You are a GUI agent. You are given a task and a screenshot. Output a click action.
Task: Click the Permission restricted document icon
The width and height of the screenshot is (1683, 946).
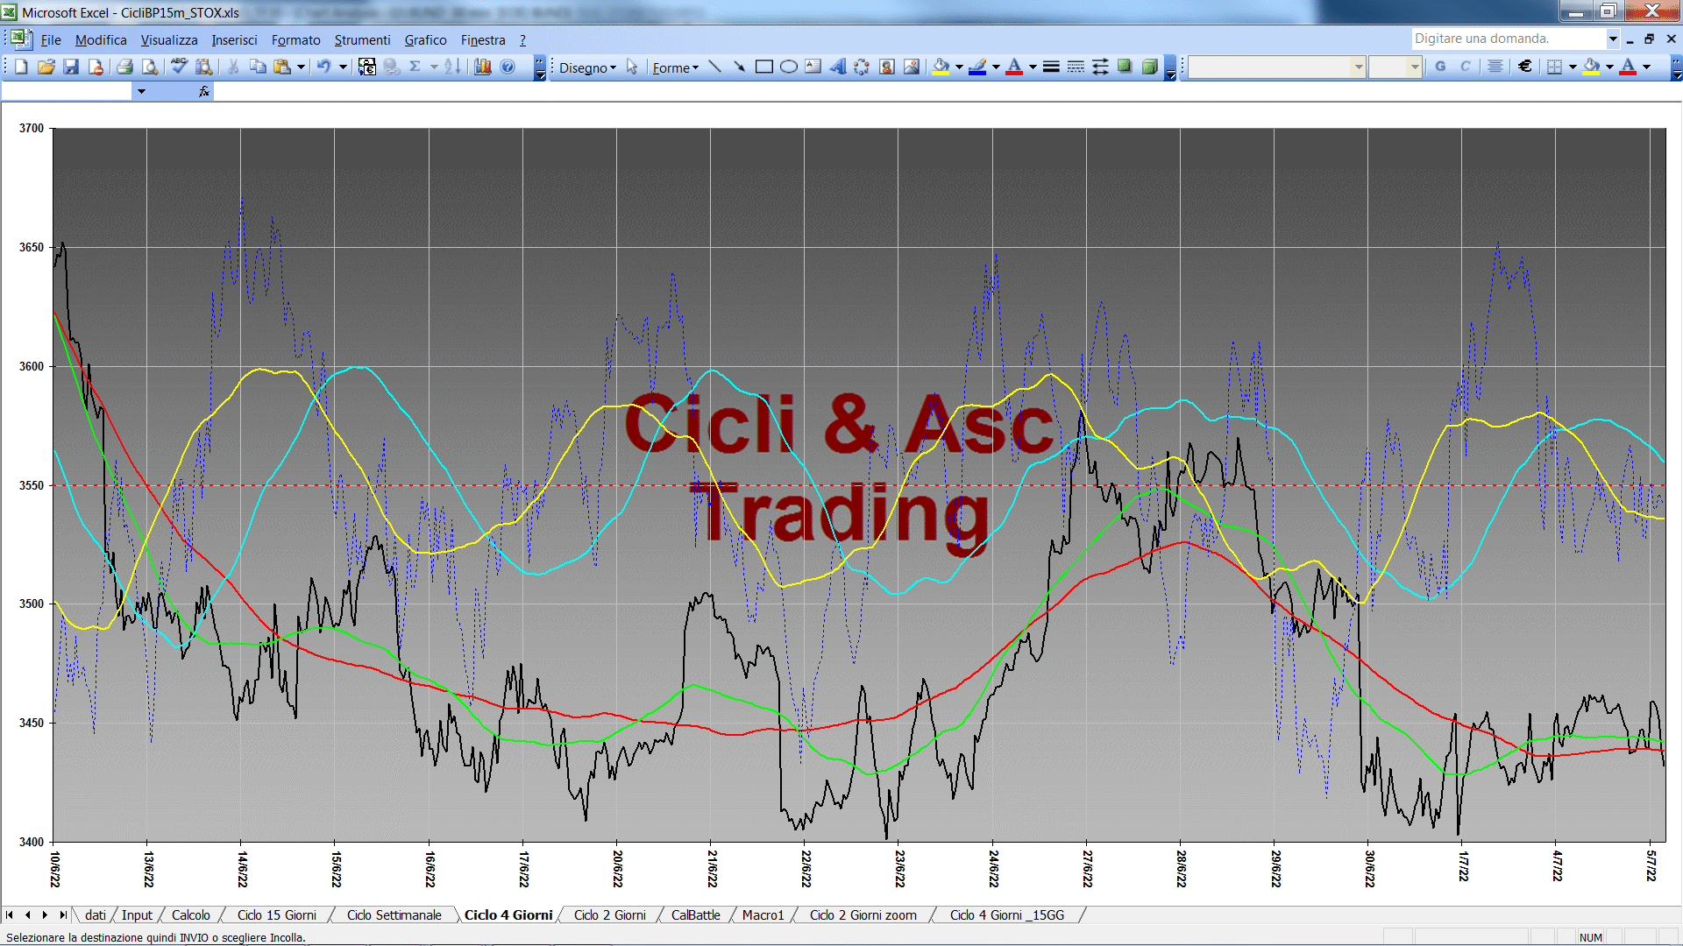[96, 67]
